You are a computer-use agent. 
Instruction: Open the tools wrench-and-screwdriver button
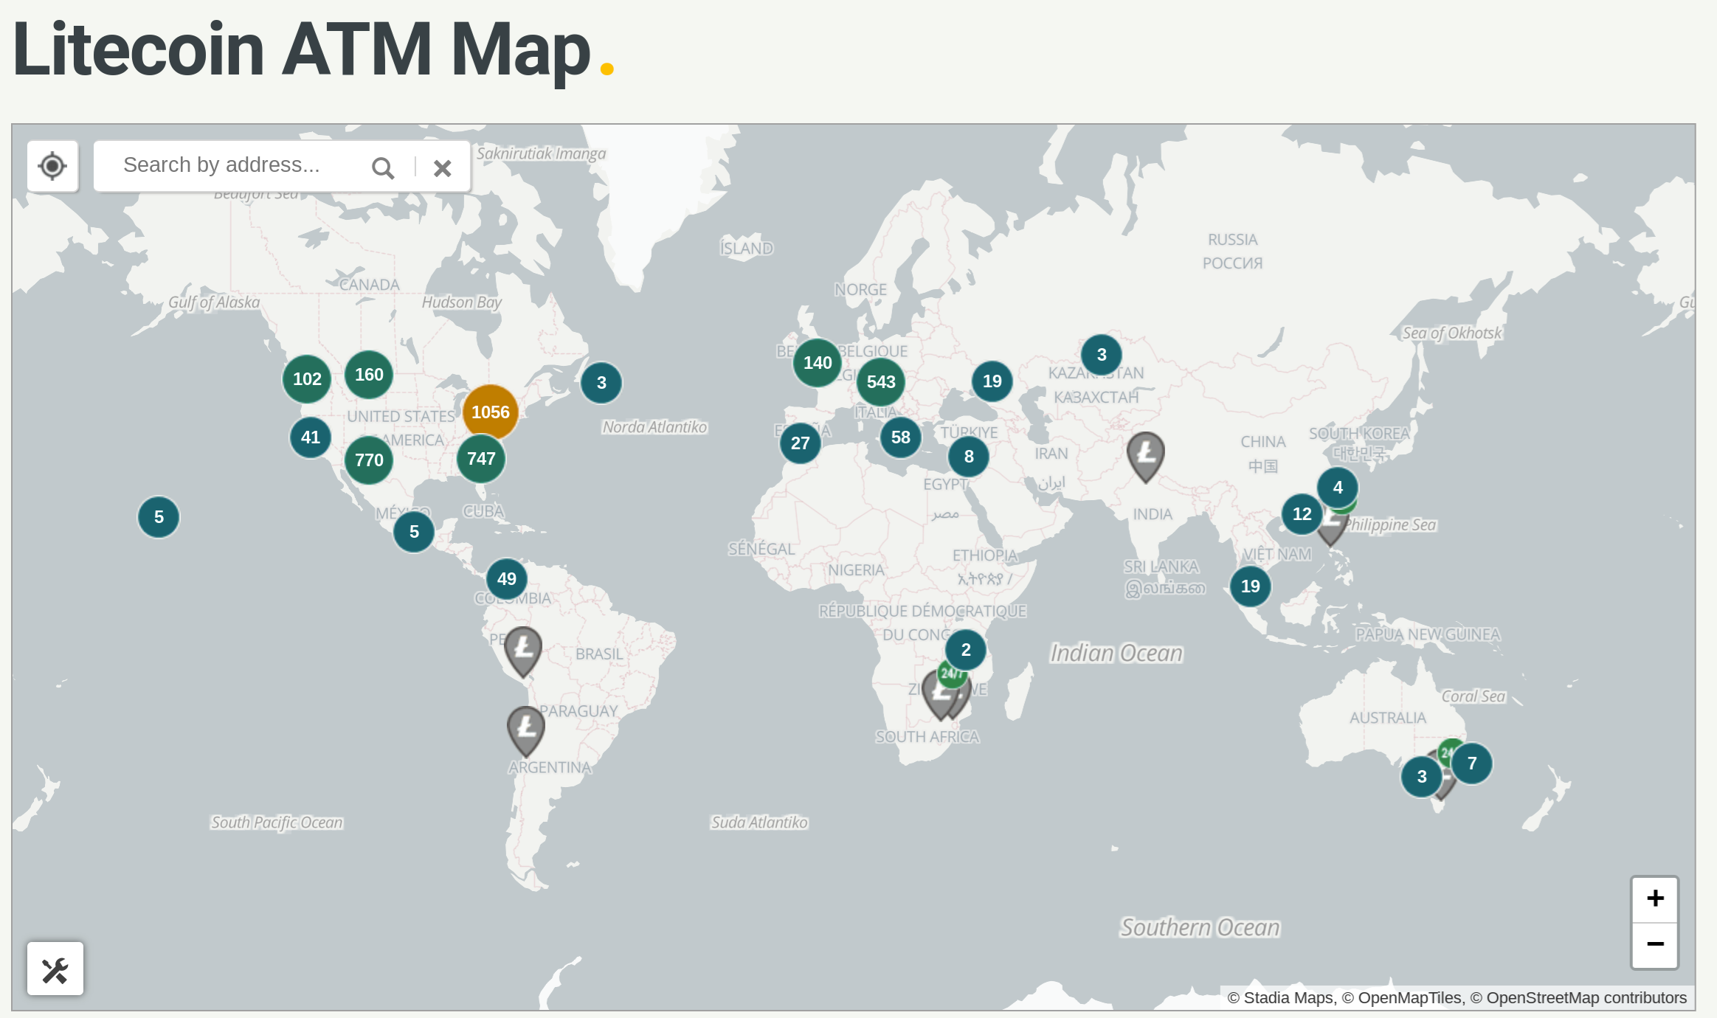(55, 969)
